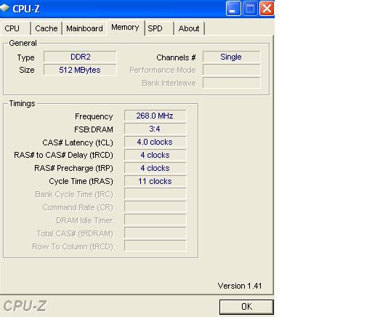Click the Cycle Time (tRAS) label
The width and height of the screenshot is (372, 317).
coord(81,181)
